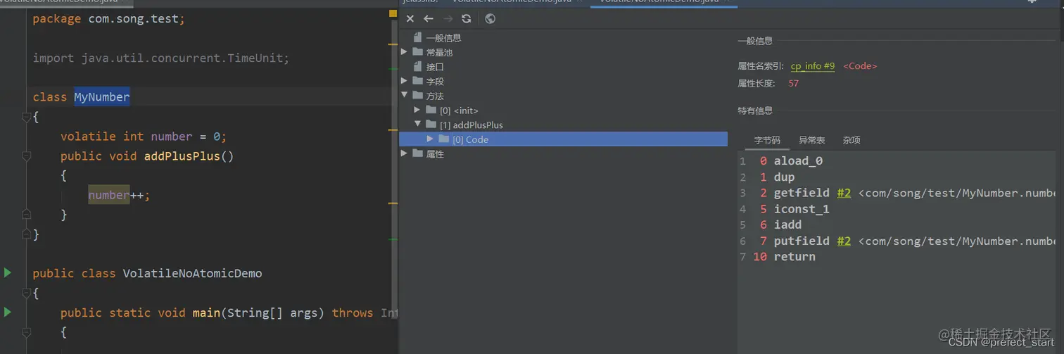This screenshot has height=354, width=1064.
Task: Close the jclasslib viewer with the X icon
Action: pyautogui.click(x=410, y=19)
